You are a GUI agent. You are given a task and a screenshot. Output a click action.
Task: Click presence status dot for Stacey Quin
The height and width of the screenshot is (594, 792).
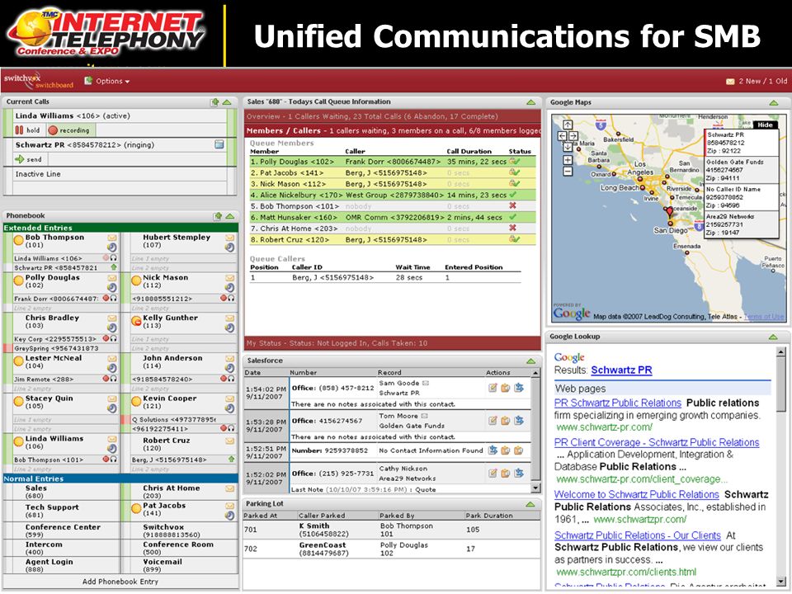[x=19, y=402]
